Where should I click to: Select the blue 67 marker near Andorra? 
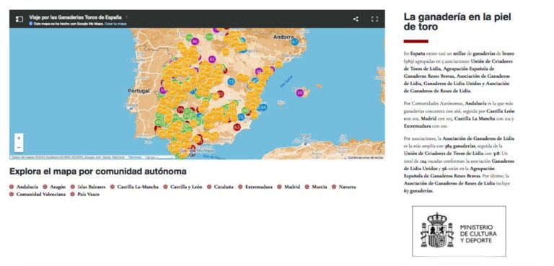point(294,42)
